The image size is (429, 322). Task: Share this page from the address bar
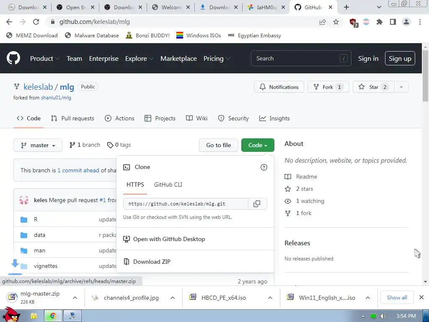[x=323, y=22]
